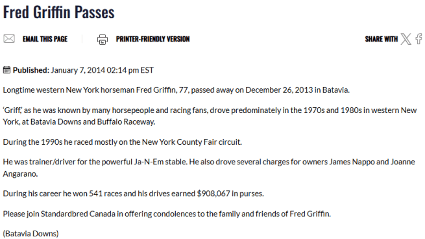Open the Email This Page link
Screen dimensions: 425x239
[x=45, y=39]
